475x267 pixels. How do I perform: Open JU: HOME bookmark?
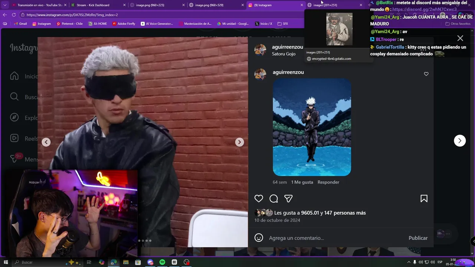pos(98,24)
